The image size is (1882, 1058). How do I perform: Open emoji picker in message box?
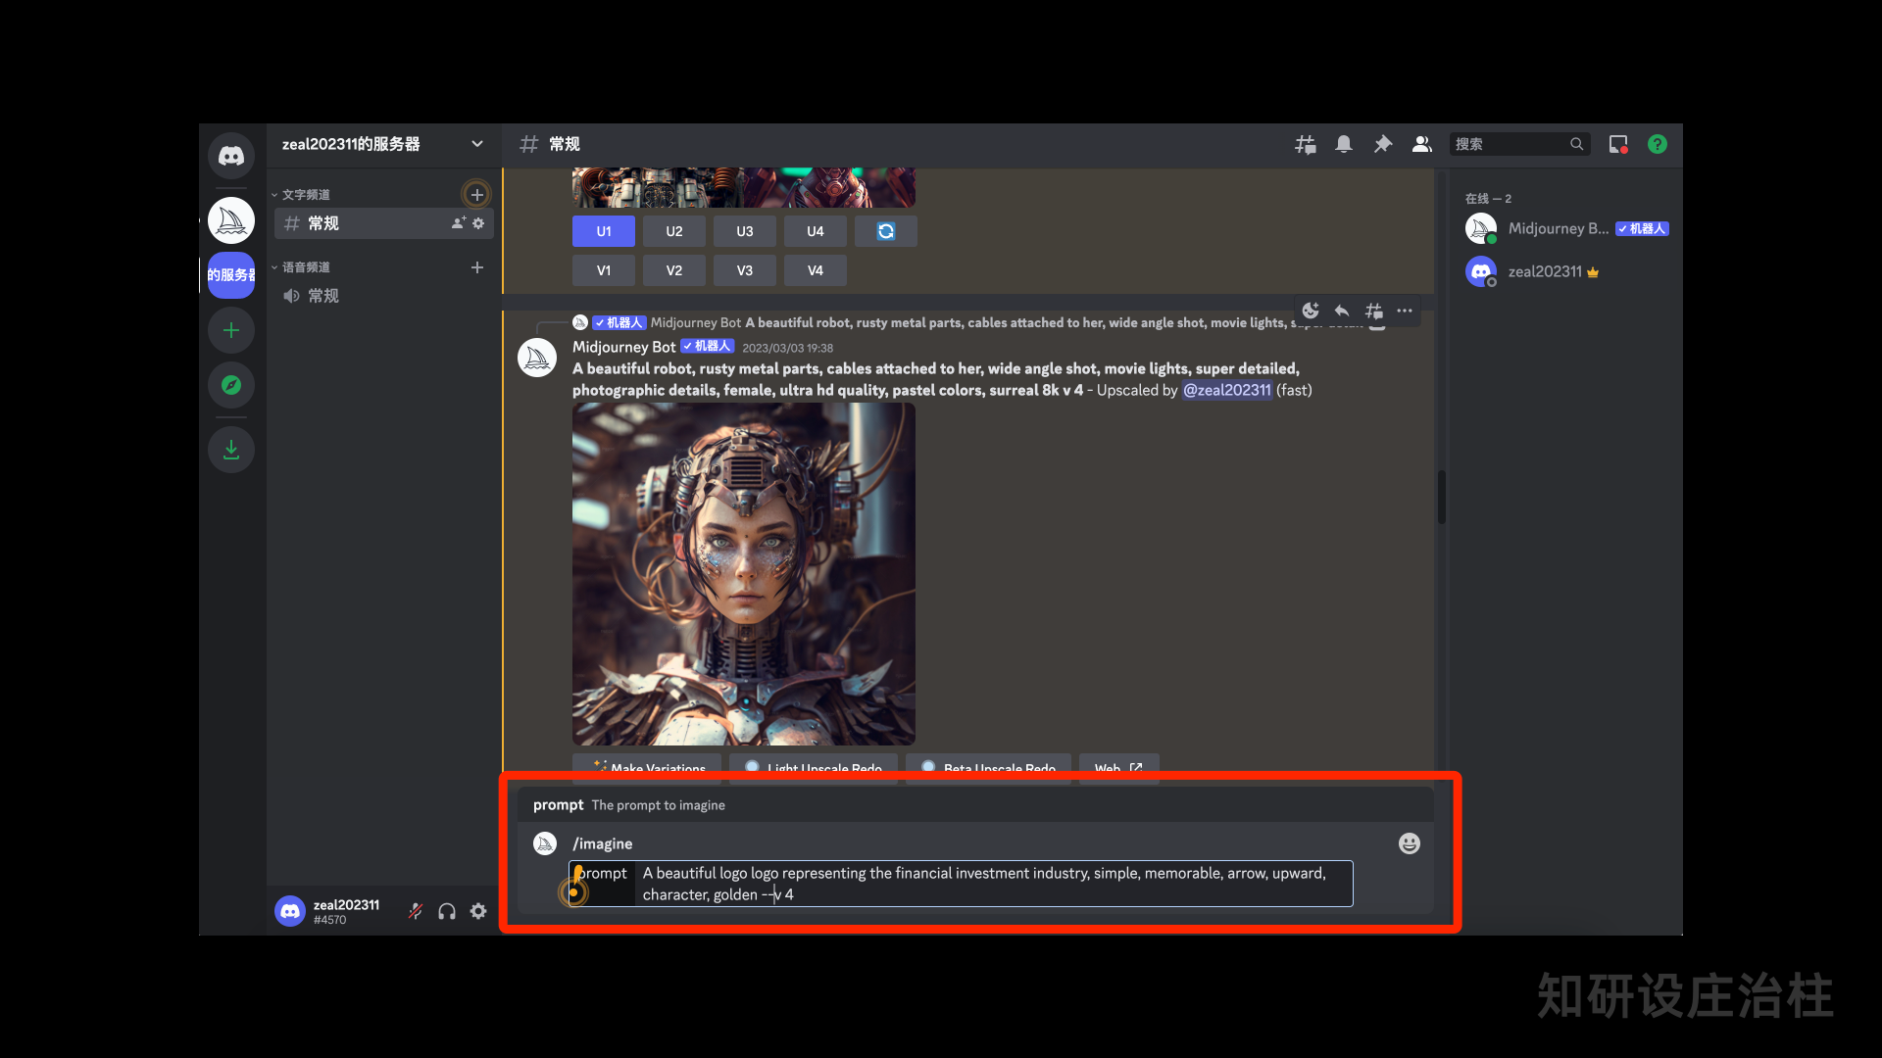[x=1409, y=843]
